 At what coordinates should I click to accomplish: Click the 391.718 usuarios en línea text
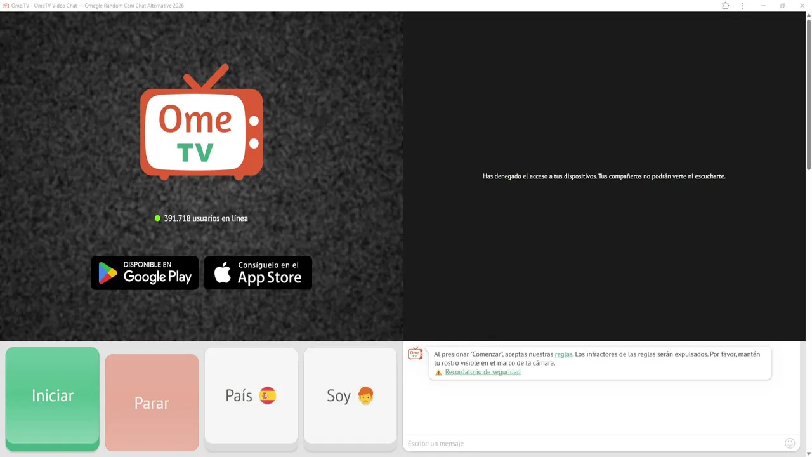click(206, 218)
